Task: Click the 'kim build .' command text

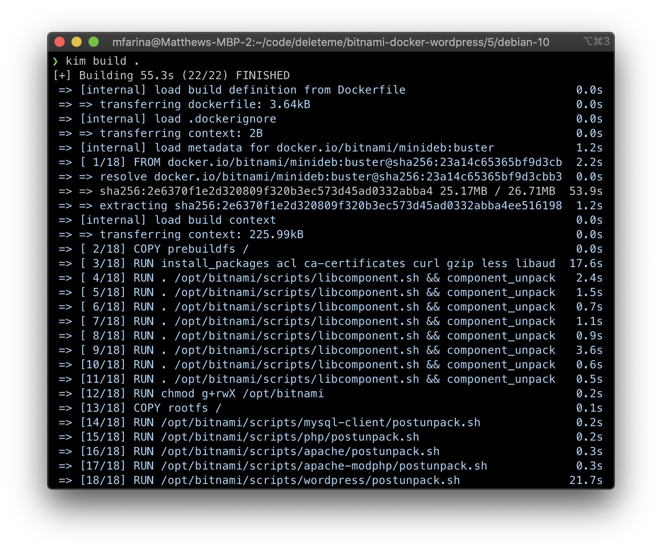Action: tap(102, 61)
